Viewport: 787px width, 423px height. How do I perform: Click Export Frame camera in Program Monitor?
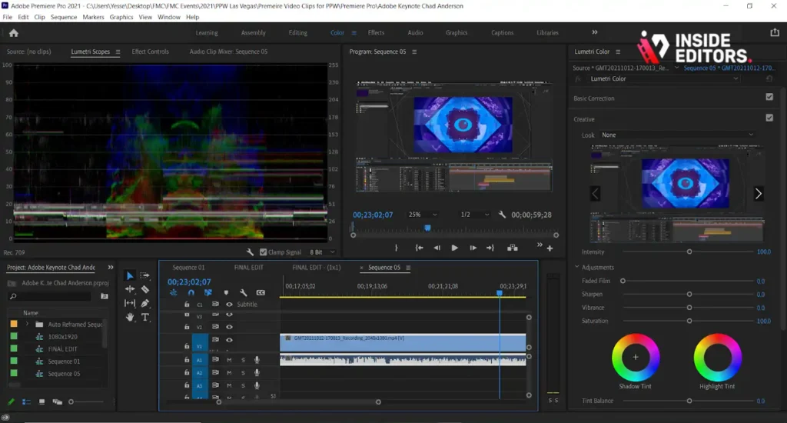[x=512, y=248]
